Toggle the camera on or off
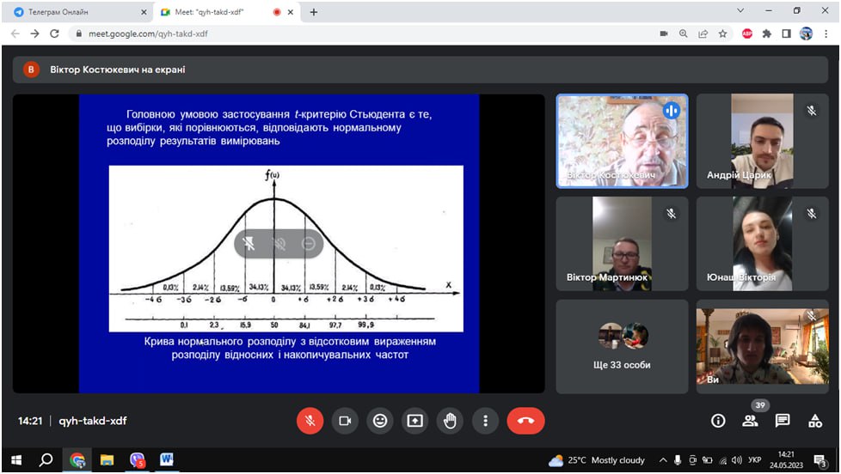 pos(345,421)
